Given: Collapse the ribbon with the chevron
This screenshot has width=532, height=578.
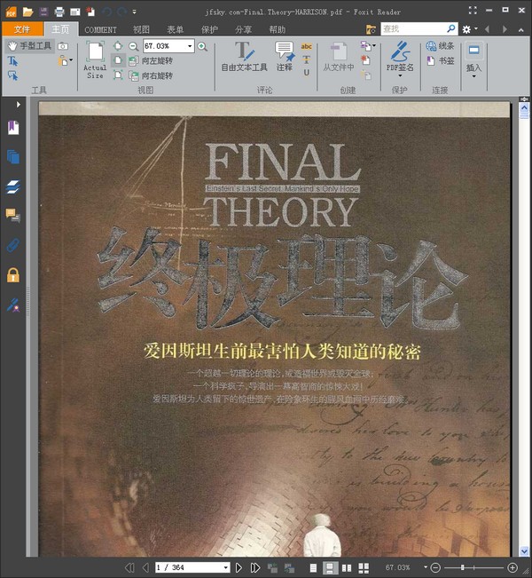Looking at the screenshot, I should [x=521, y=30].
